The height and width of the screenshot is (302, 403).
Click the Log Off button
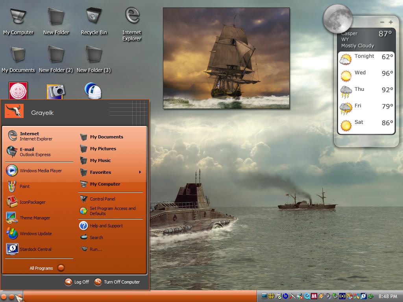tap(77, 282)
